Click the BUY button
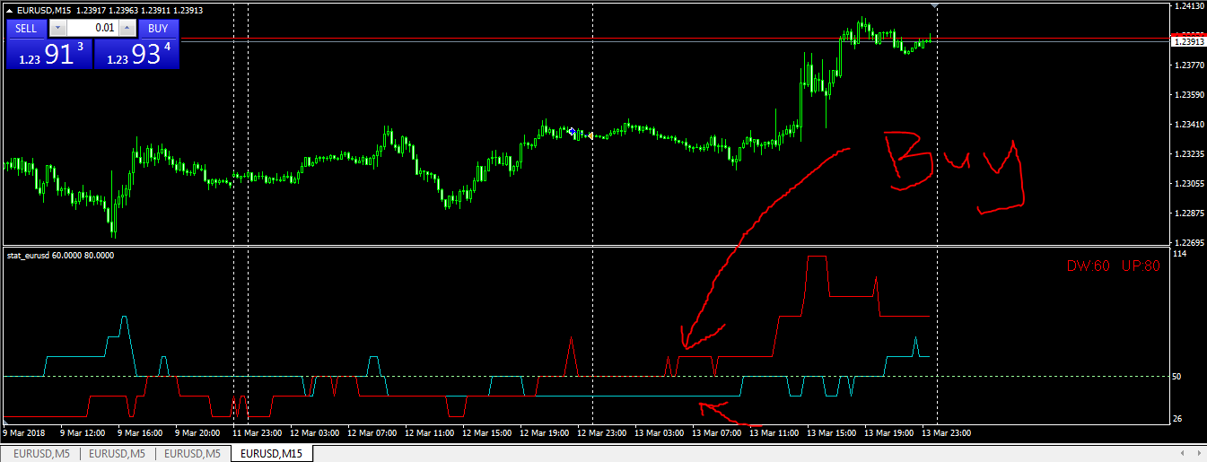Viewport: 1207px width, 462px height. tap(158, 28)
